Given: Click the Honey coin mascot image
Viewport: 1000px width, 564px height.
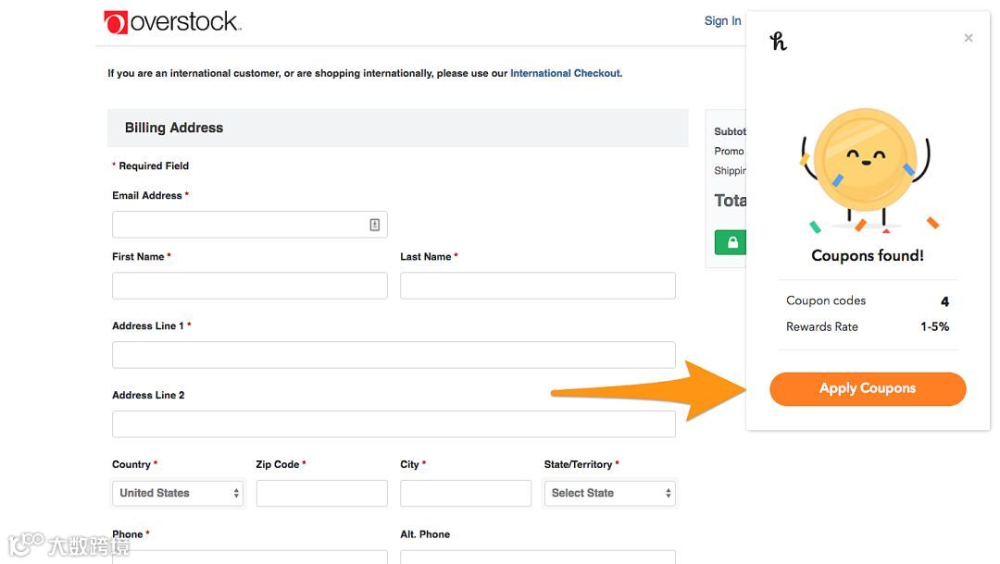Looking at the screenshot, I should (866, 168).
